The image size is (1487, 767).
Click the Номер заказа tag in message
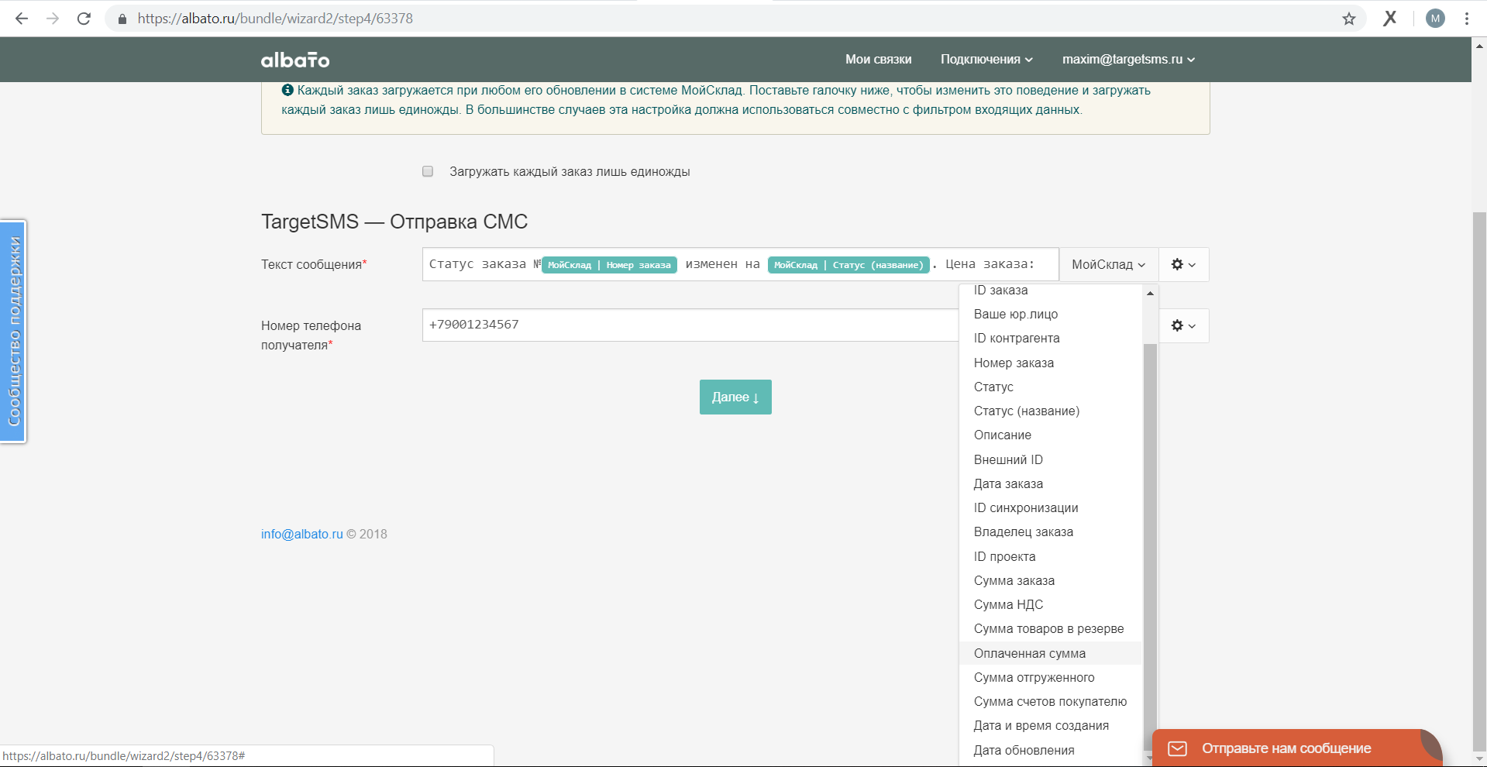[609, 265]
